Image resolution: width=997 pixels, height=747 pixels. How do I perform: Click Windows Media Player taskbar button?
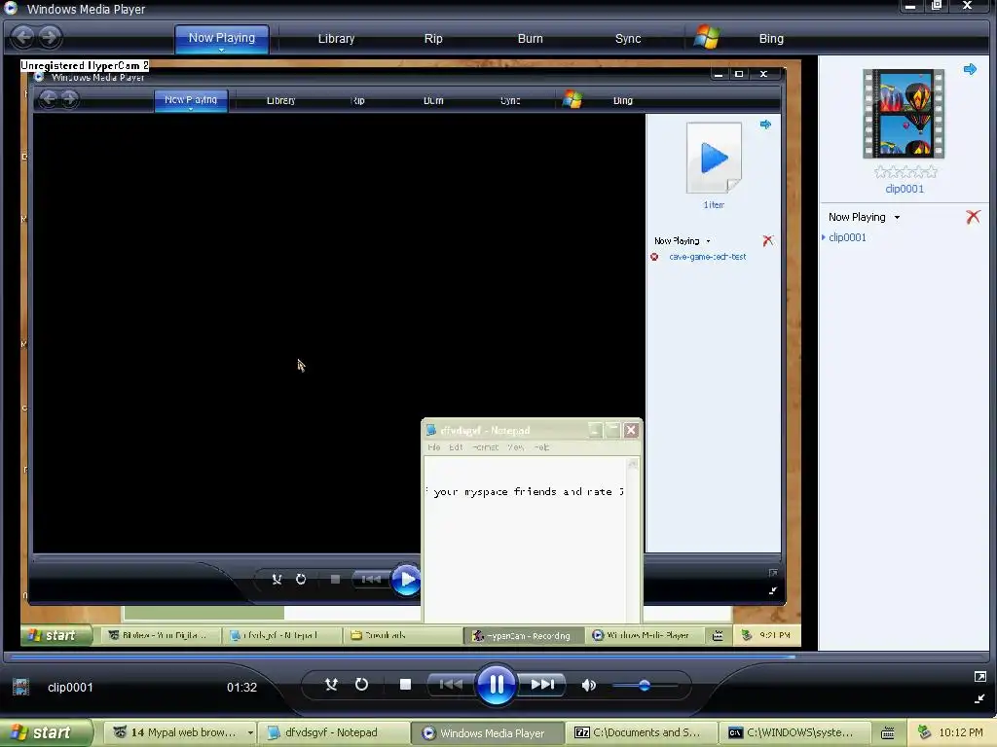click(487, 732)
